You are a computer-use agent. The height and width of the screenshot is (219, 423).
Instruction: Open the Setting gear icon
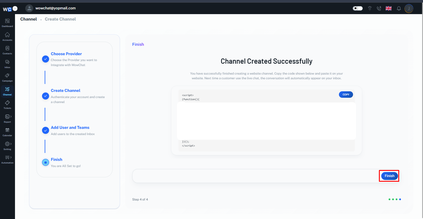(x=7, y=144)
